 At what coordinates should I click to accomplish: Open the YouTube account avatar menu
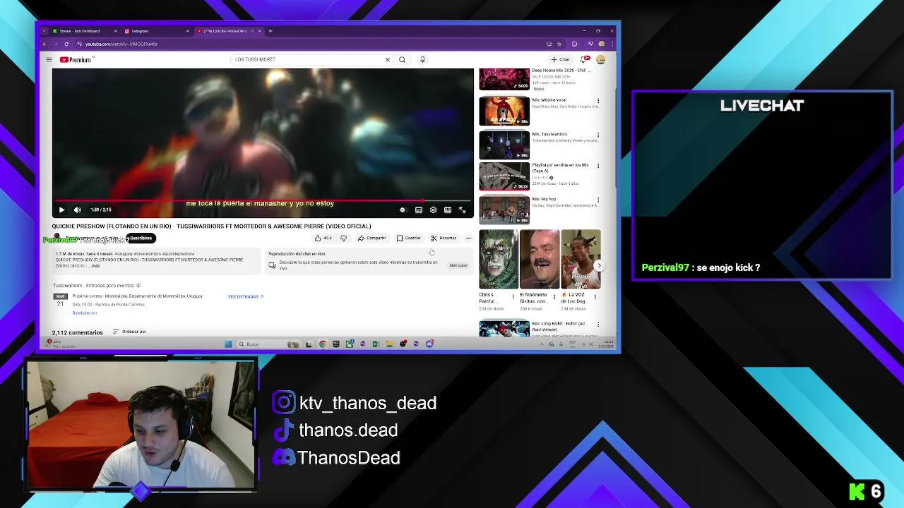[x=600, y=59]
